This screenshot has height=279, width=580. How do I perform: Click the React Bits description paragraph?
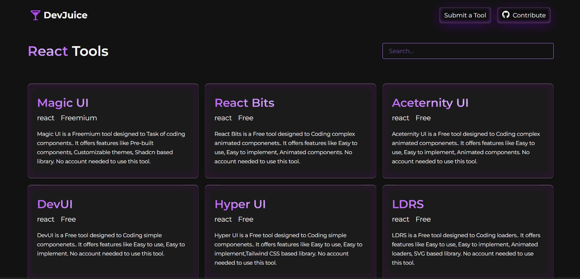coord(286,148)
